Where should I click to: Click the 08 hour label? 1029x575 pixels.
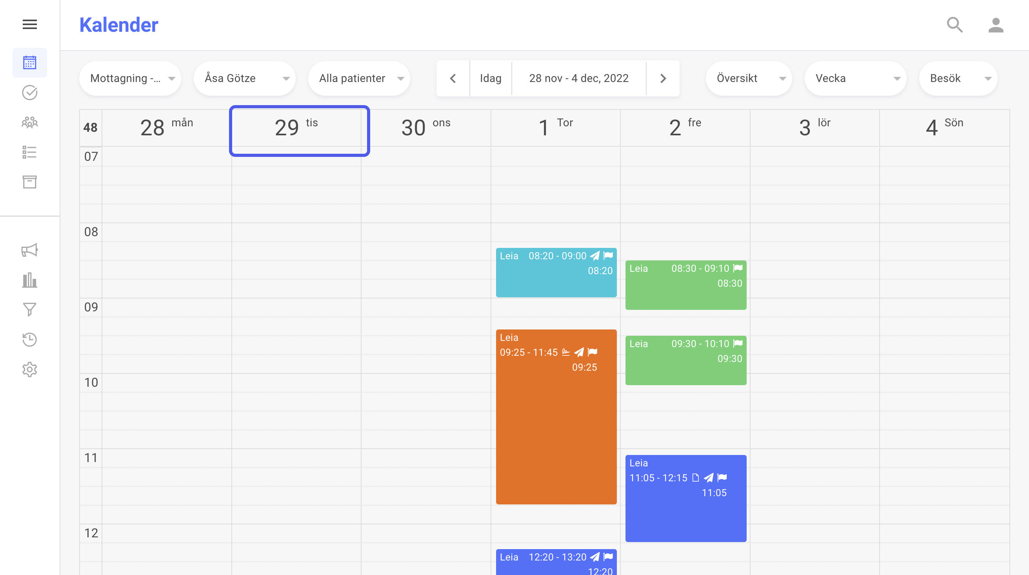91,232
